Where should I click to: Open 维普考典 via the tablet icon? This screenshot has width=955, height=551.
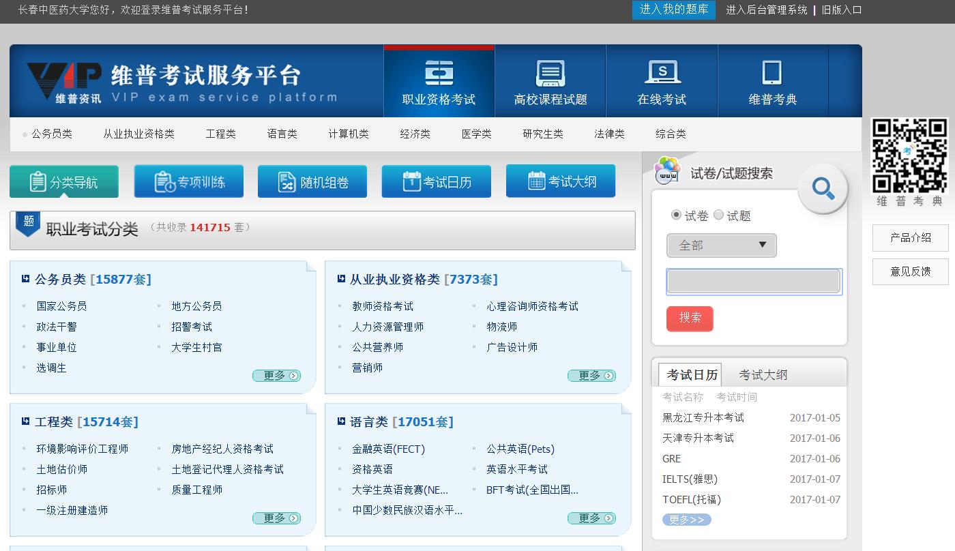point(772,72)
